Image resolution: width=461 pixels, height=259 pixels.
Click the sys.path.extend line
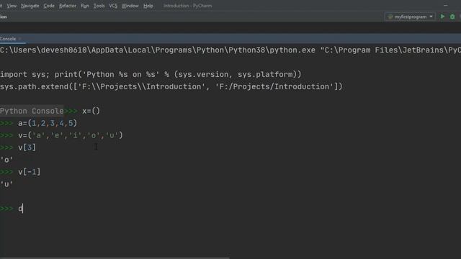pyautogui.click(x=171, y=86)
